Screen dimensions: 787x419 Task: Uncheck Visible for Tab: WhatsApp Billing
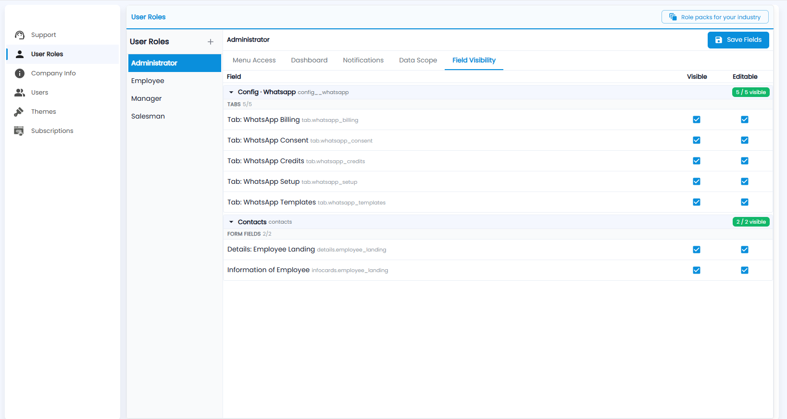pos(697,120)
